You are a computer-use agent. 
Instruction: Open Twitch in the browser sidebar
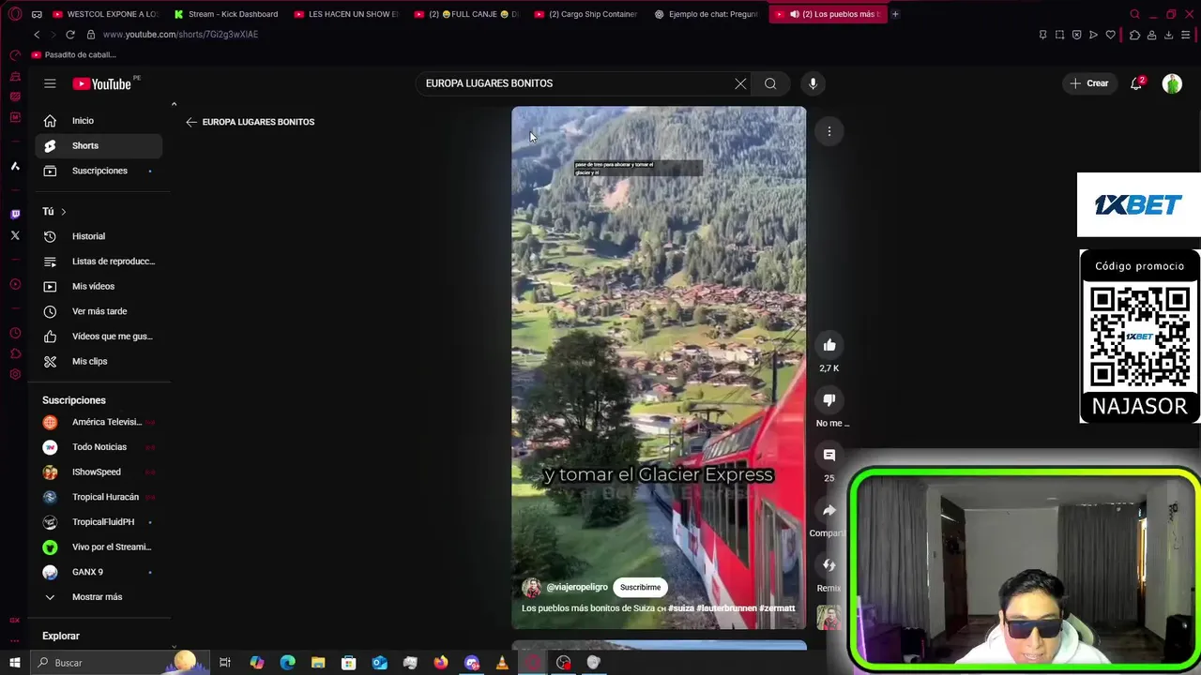[15, 214]
